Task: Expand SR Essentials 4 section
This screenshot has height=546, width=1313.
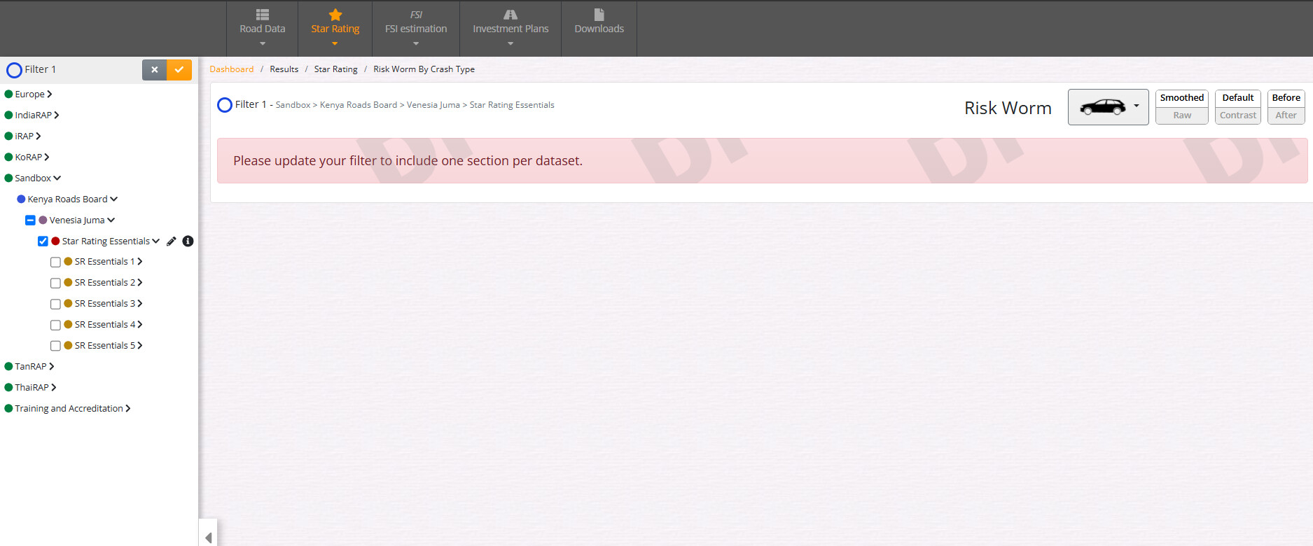Action: 140,324
